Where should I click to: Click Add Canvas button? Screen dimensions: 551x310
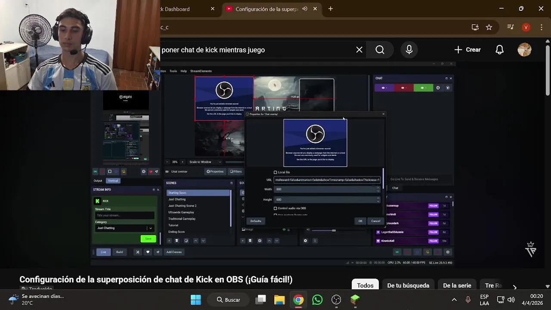click(174, 252)
